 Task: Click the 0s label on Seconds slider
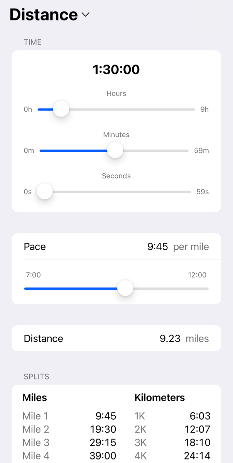[28, 192]
